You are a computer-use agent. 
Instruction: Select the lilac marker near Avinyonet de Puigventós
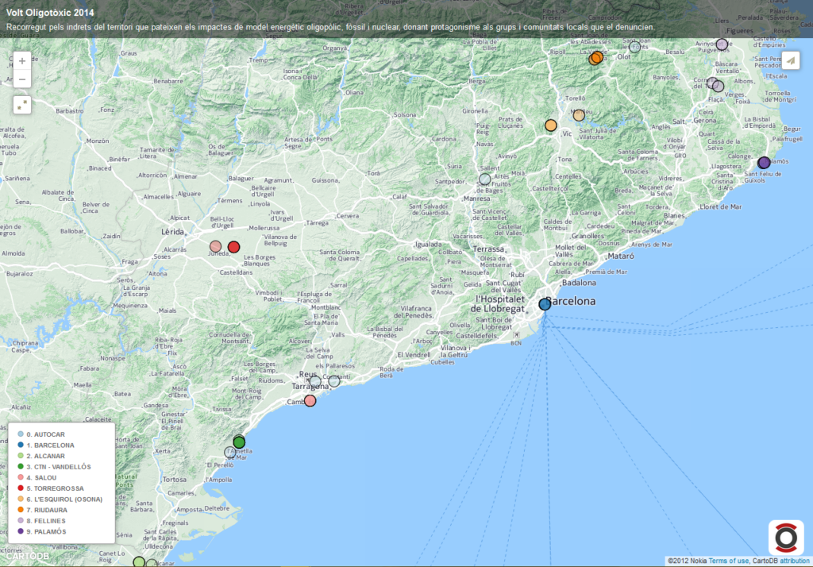(x=722, y=44)
